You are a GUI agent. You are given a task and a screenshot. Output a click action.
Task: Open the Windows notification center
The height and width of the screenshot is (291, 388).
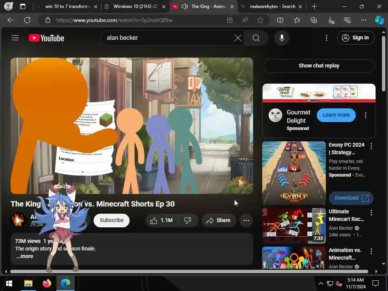click(375, 283)
